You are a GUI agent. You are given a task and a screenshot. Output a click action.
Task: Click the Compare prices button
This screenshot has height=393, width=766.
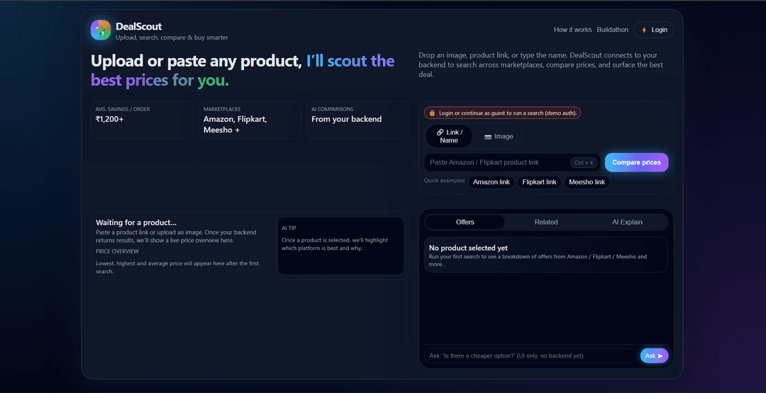636,162
